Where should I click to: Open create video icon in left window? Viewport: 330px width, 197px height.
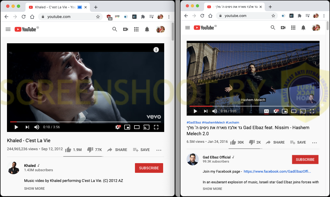click(x=126, y=29)
